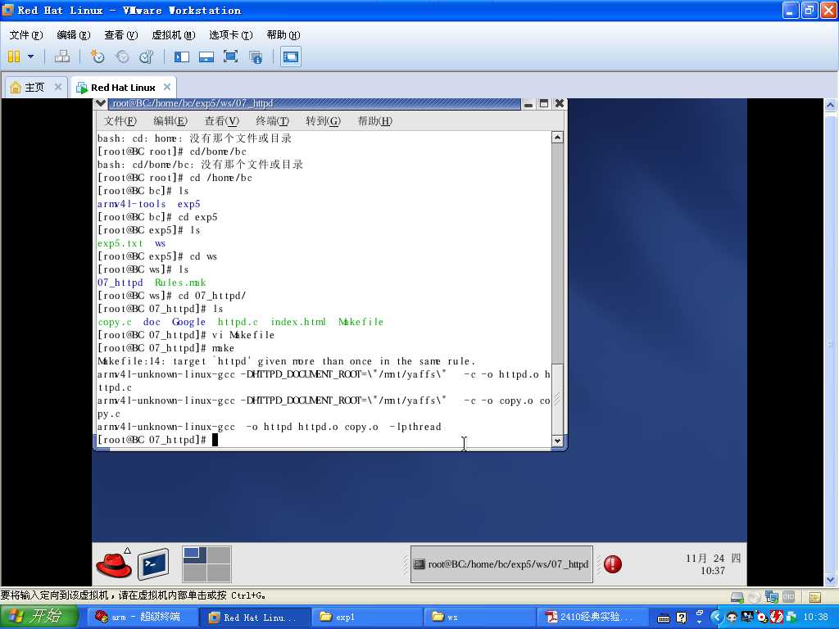The width and height of the screenshot is (839, 629).
Task: Click the VMware outer scrollbar down arrow
Action: pos(831,579)
